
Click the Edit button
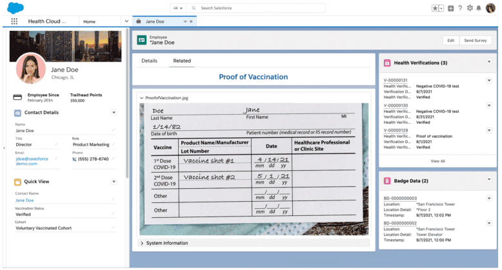point(451,41)
